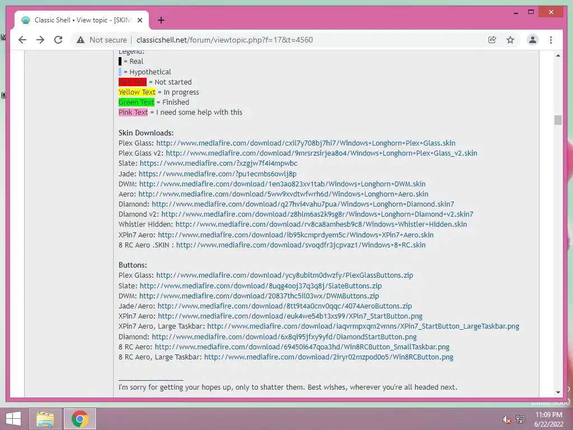Open a new browser tab
The height and width of the screenshot is (430, 573).
pos(161,20)
